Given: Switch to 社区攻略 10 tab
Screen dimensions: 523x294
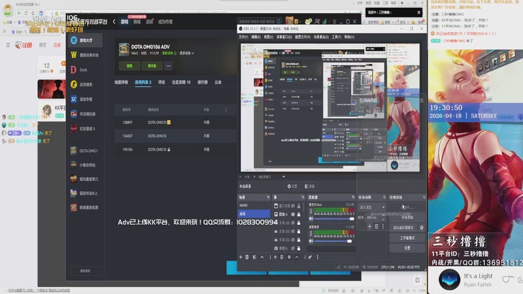Looking at the screenshot, I should [x=181, y=82].
